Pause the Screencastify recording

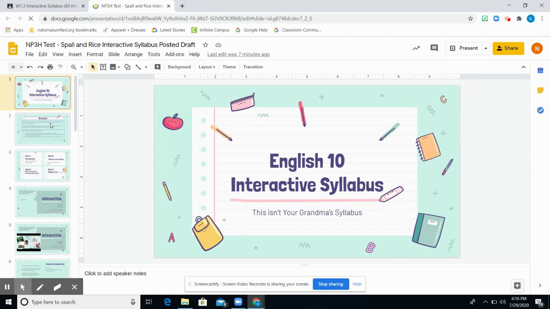pos(7,287)
